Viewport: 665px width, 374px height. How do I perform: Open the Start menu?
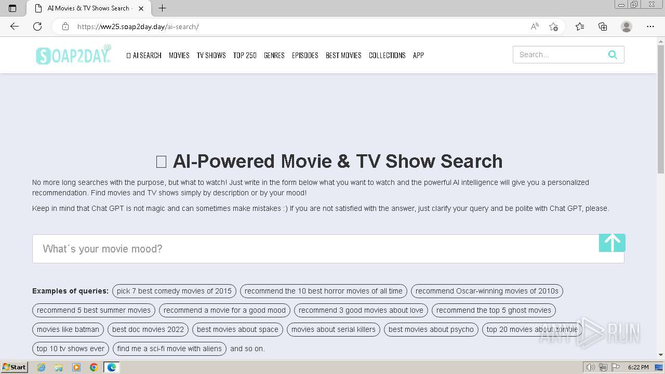point(15,367)
